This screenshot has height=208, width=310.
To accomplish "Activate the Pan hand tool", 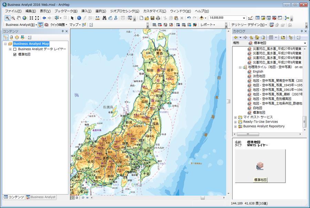I will click(19, 18).
